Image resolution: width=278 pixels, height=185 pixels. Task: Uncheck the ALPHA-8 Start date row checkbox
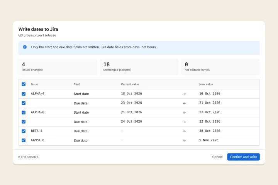click(x=24, y=113)
